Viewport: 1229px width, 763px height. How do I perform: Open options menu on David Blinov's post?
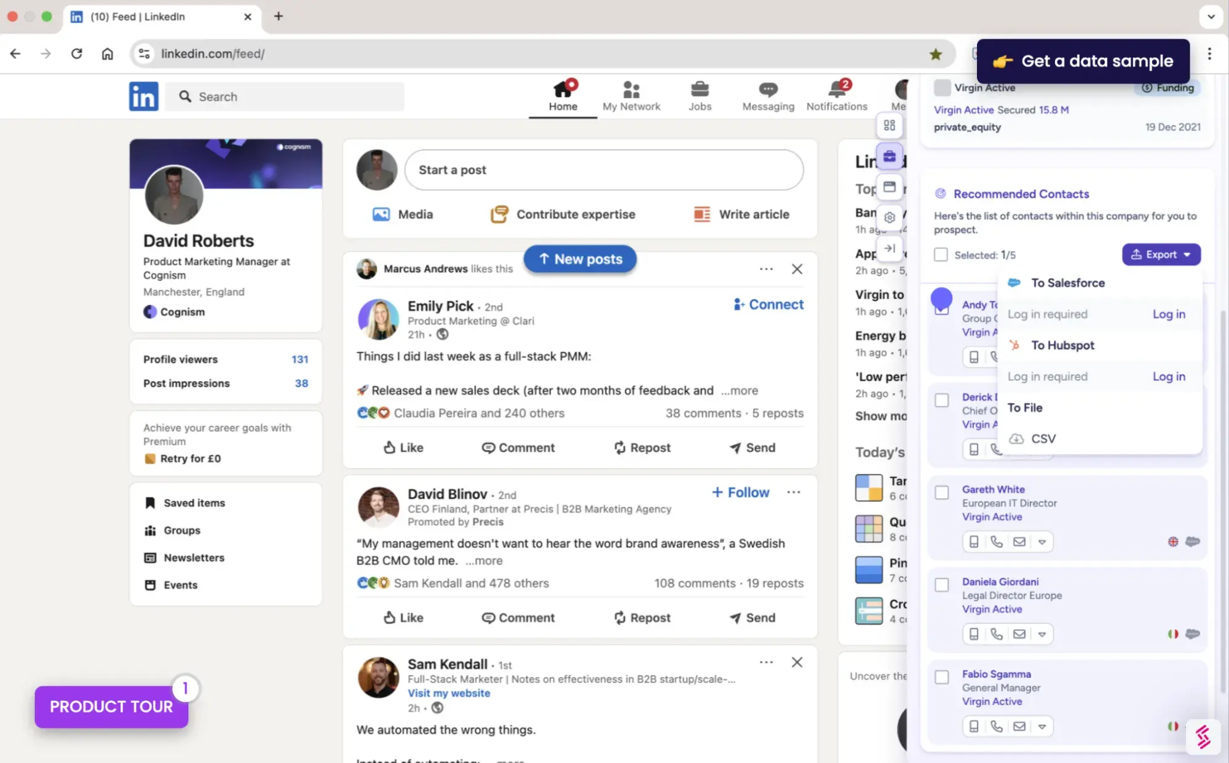coord(794,492)
